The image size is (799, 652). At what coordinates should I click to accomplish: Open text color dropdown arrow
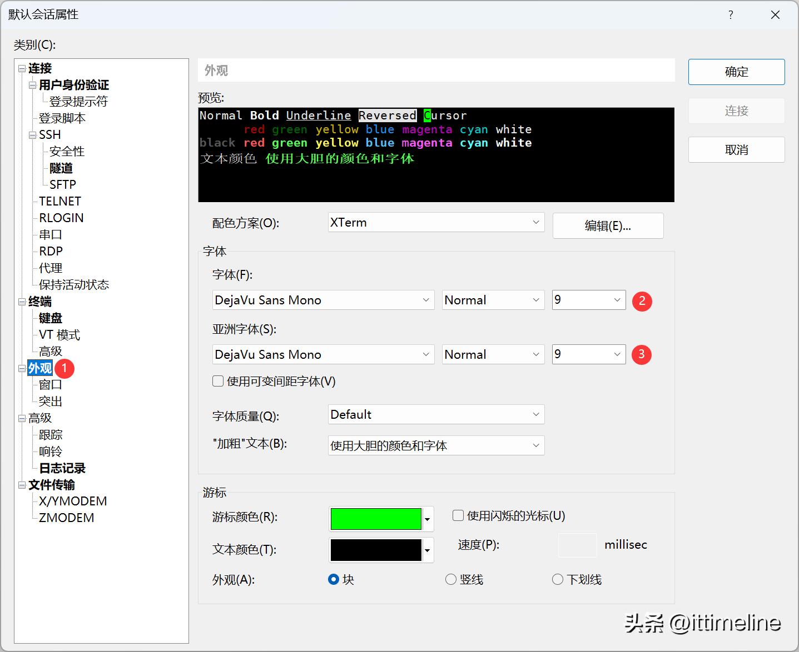click(428, 551)
